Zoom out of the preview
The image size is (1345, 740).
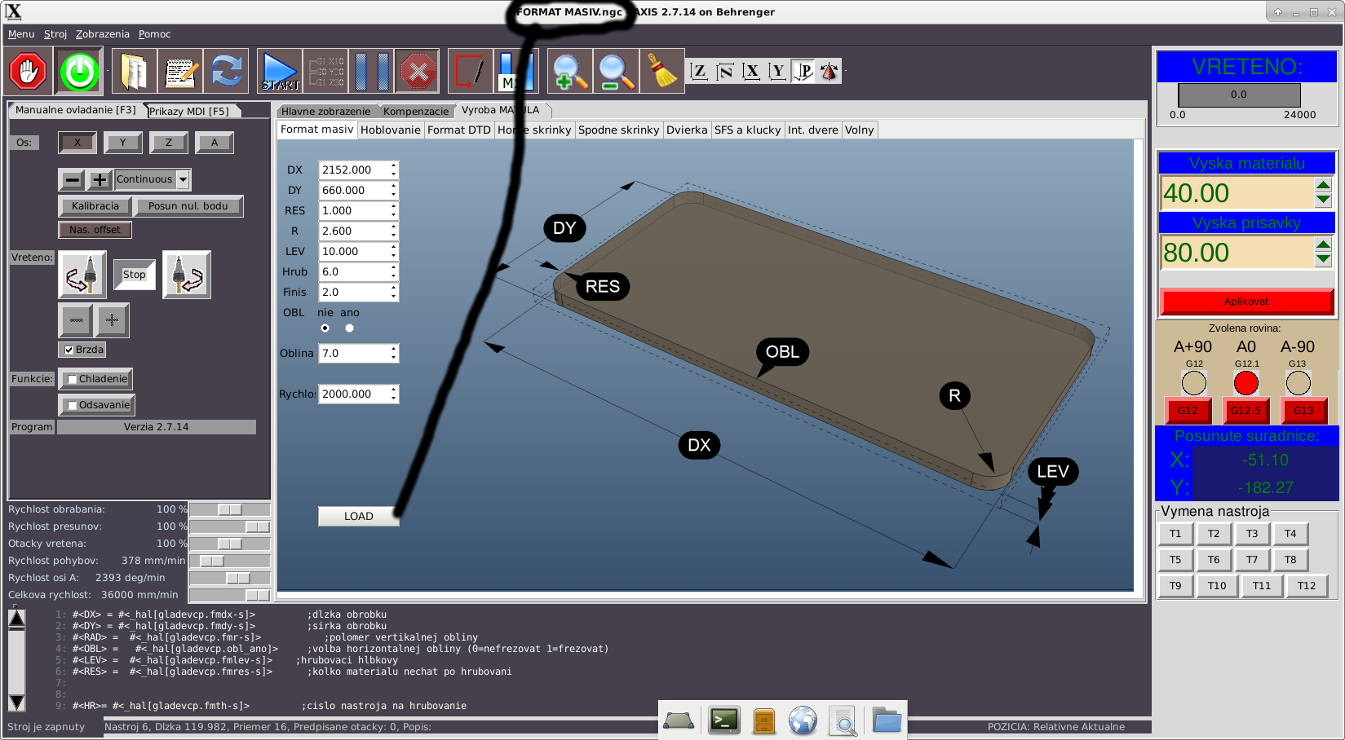click(616, 72)
